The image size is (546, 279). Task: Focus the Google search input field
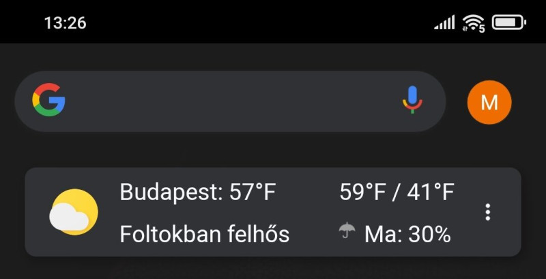click(230, 101)
